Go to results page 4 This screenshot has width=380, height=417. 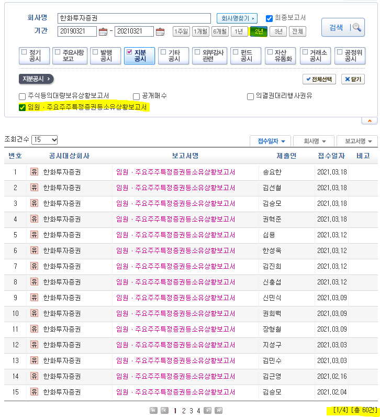point(198,411)
